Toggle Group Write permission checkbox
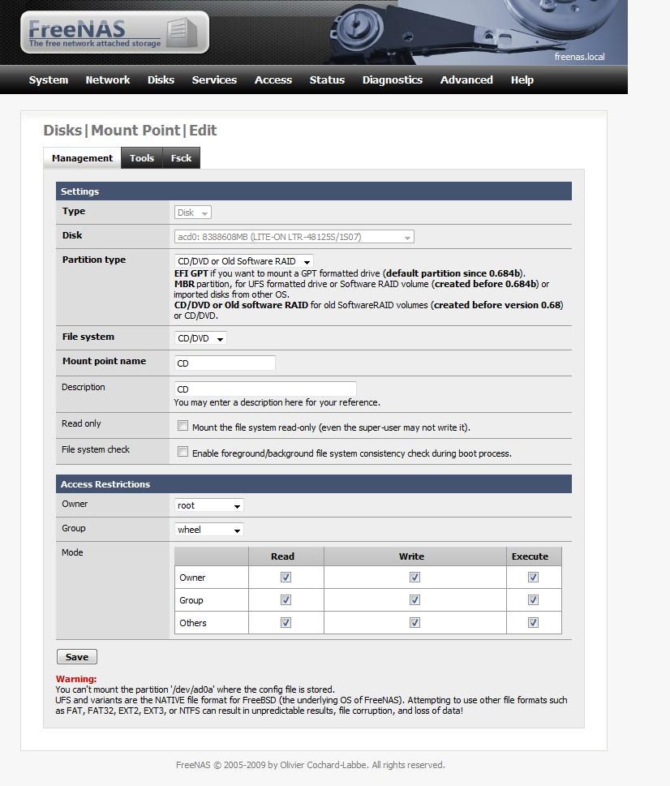 click(x=415, y=600)
